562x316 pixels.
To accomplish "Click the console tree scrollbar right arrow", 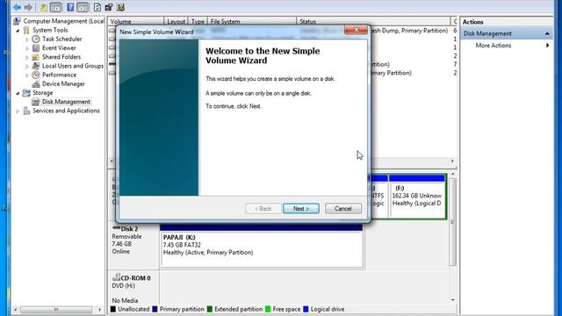I will click(99, 309).
